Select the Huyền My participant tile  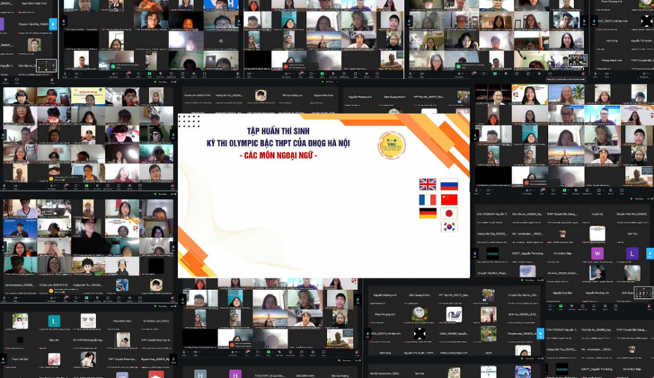click(597, 214)
